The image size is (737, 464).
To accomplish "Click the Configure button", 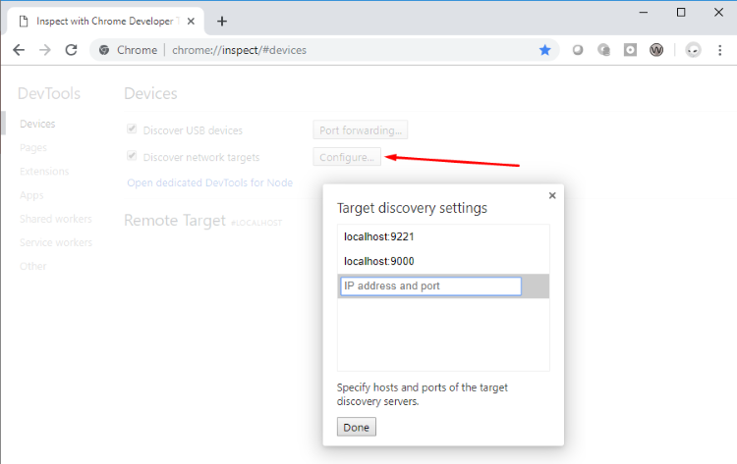I will click(346, 157).
